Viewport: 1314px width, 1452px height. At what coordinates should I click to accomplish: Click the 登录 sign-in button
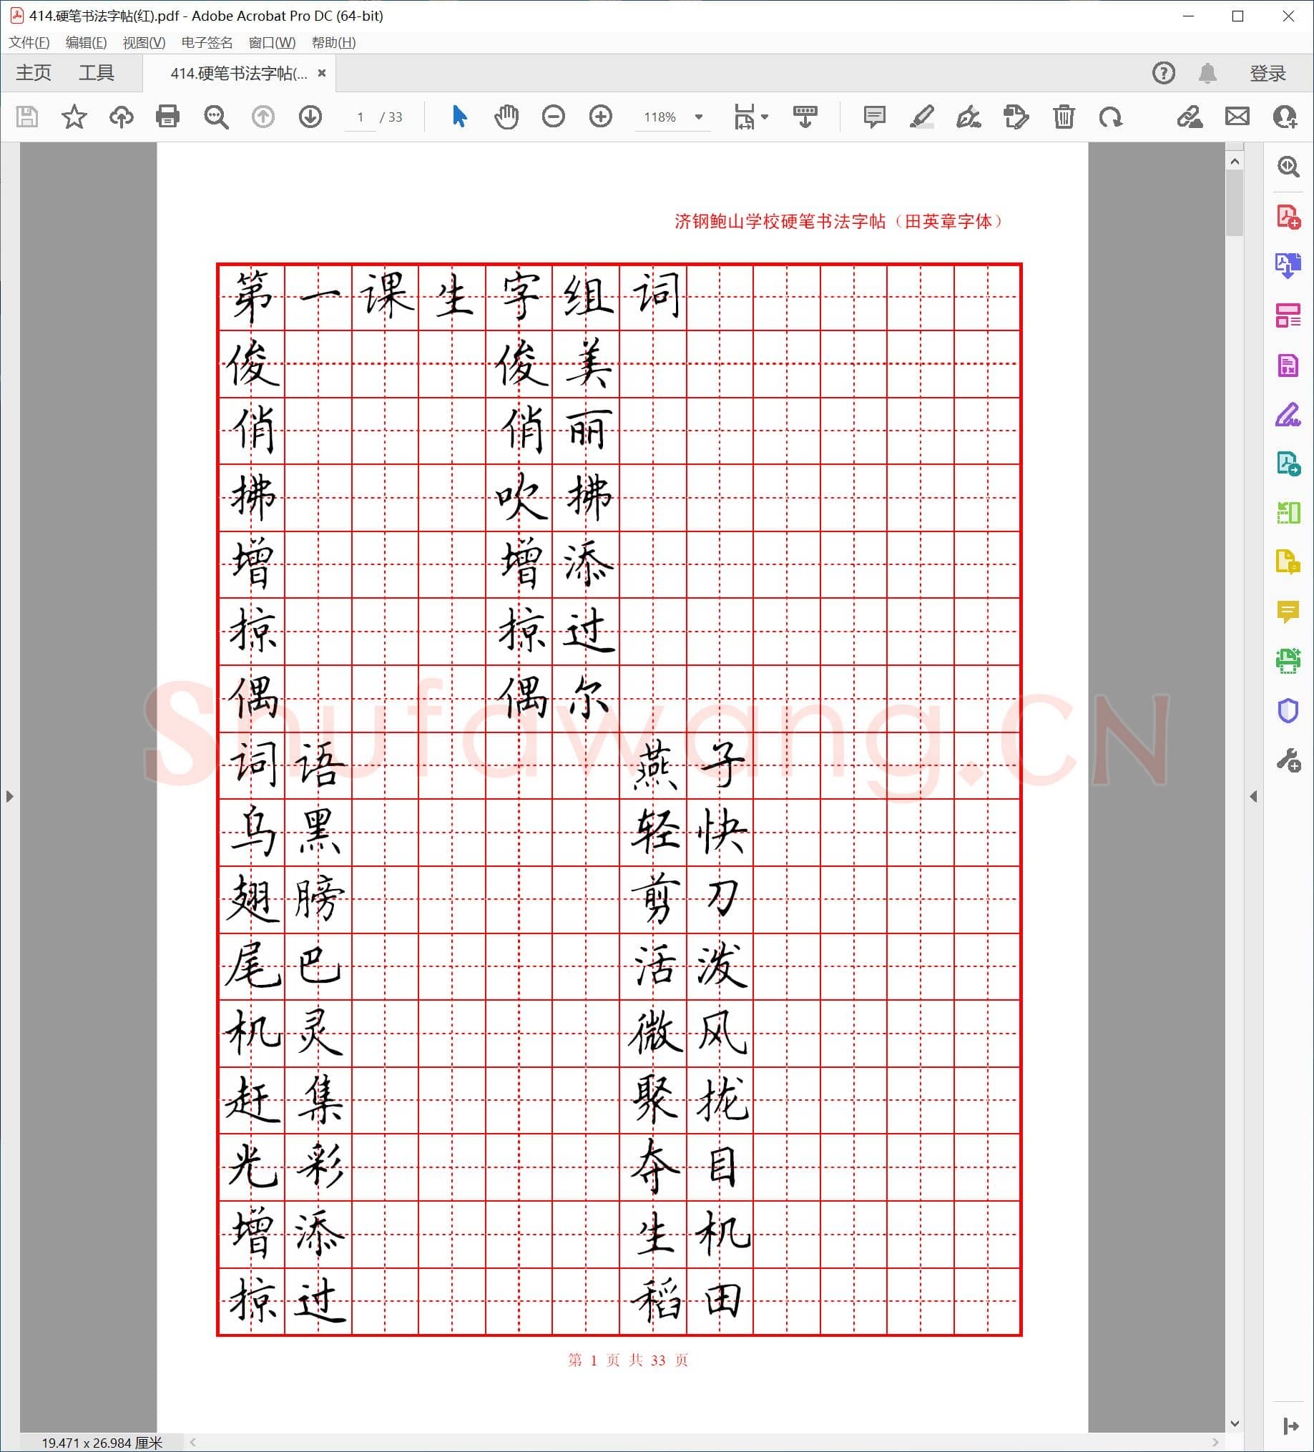(x=1269, y=72)
